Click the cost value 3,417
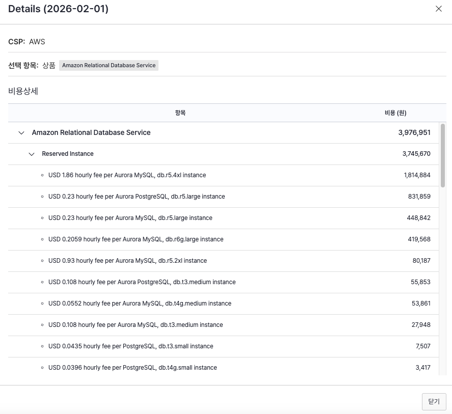Image resolution: width=452 pixels, height=414 pixels. 423,368
